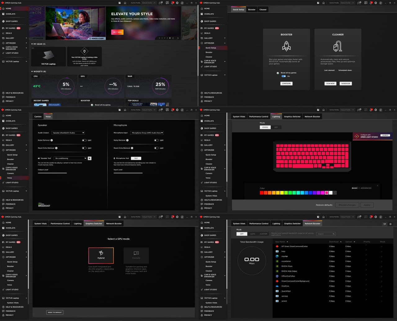Show next banner slide with right arrow
This screenshot has height=321, width=397.
coord(178,38)
